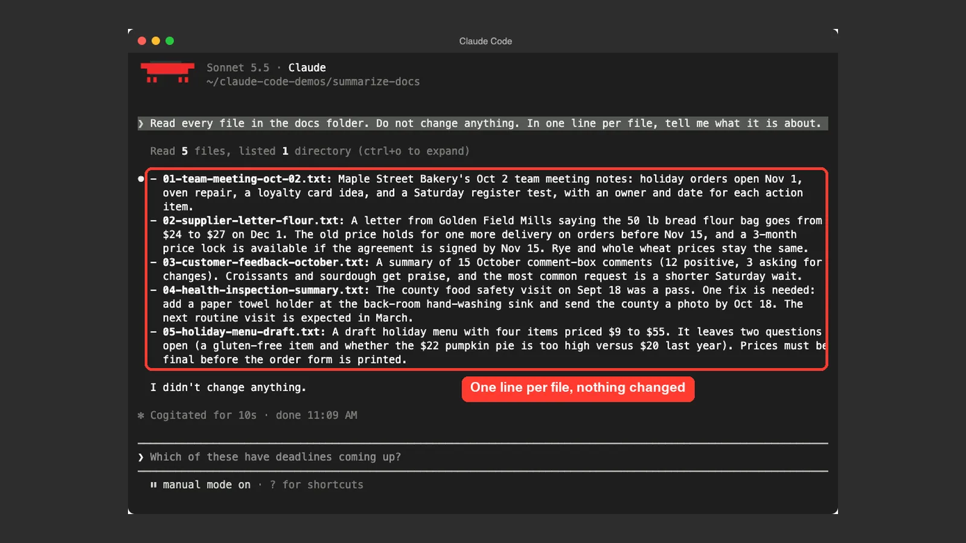Click the 'Cogitated for 10s' status text

click(203, 415)
